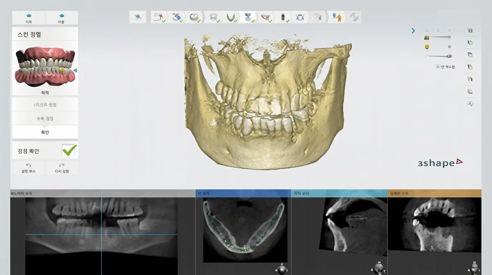The image size is (492, 275).
Task: Click the blue arrow beside the jaw thumbnail
Action: 75,71
